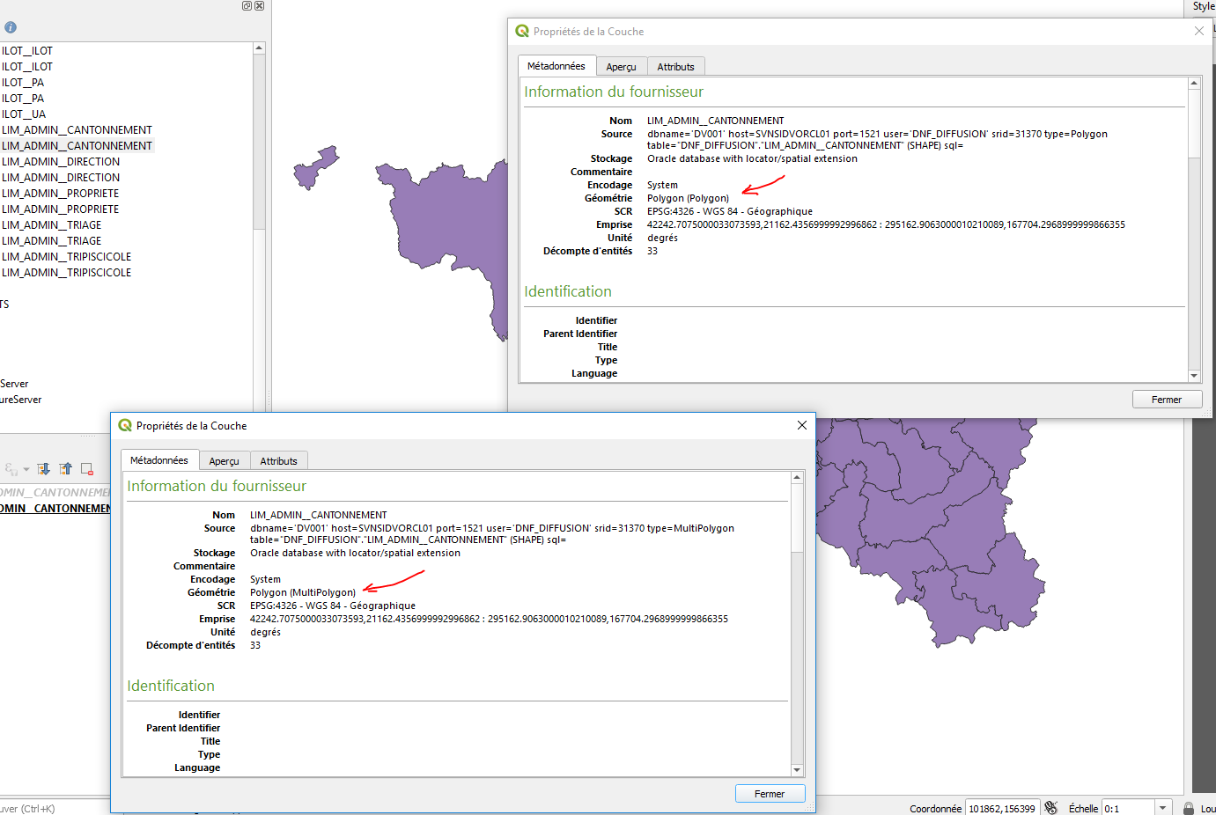Click the float panel icon at top left
Screen dimensions: 1216x815
246,5
